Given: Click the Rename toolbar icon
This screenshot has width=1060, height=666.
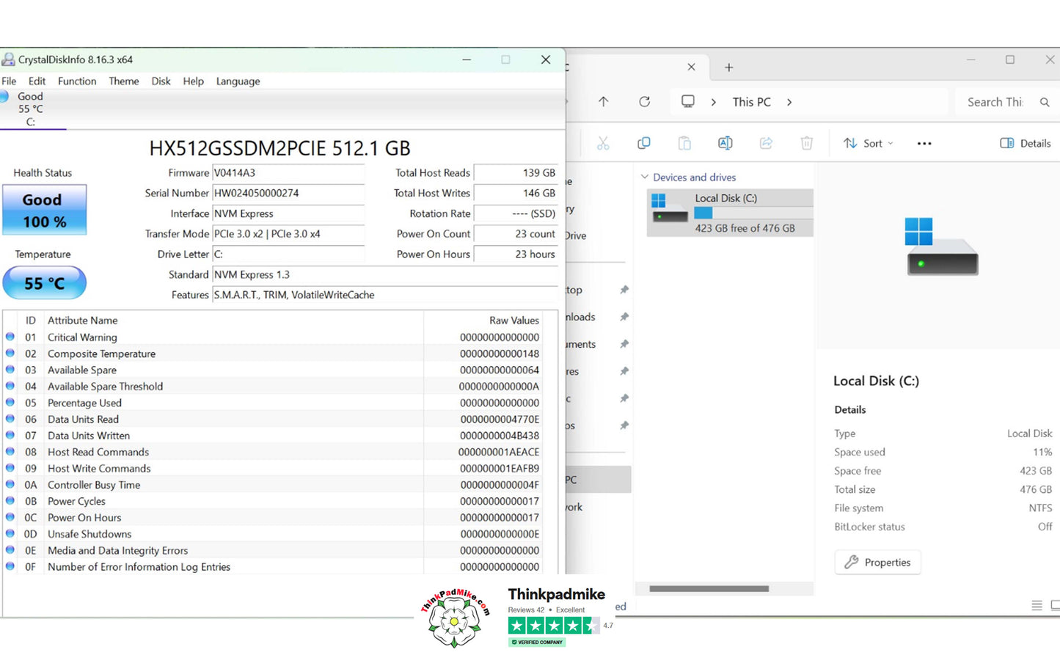Looking at the screenshot, I should tap(725, 143).
